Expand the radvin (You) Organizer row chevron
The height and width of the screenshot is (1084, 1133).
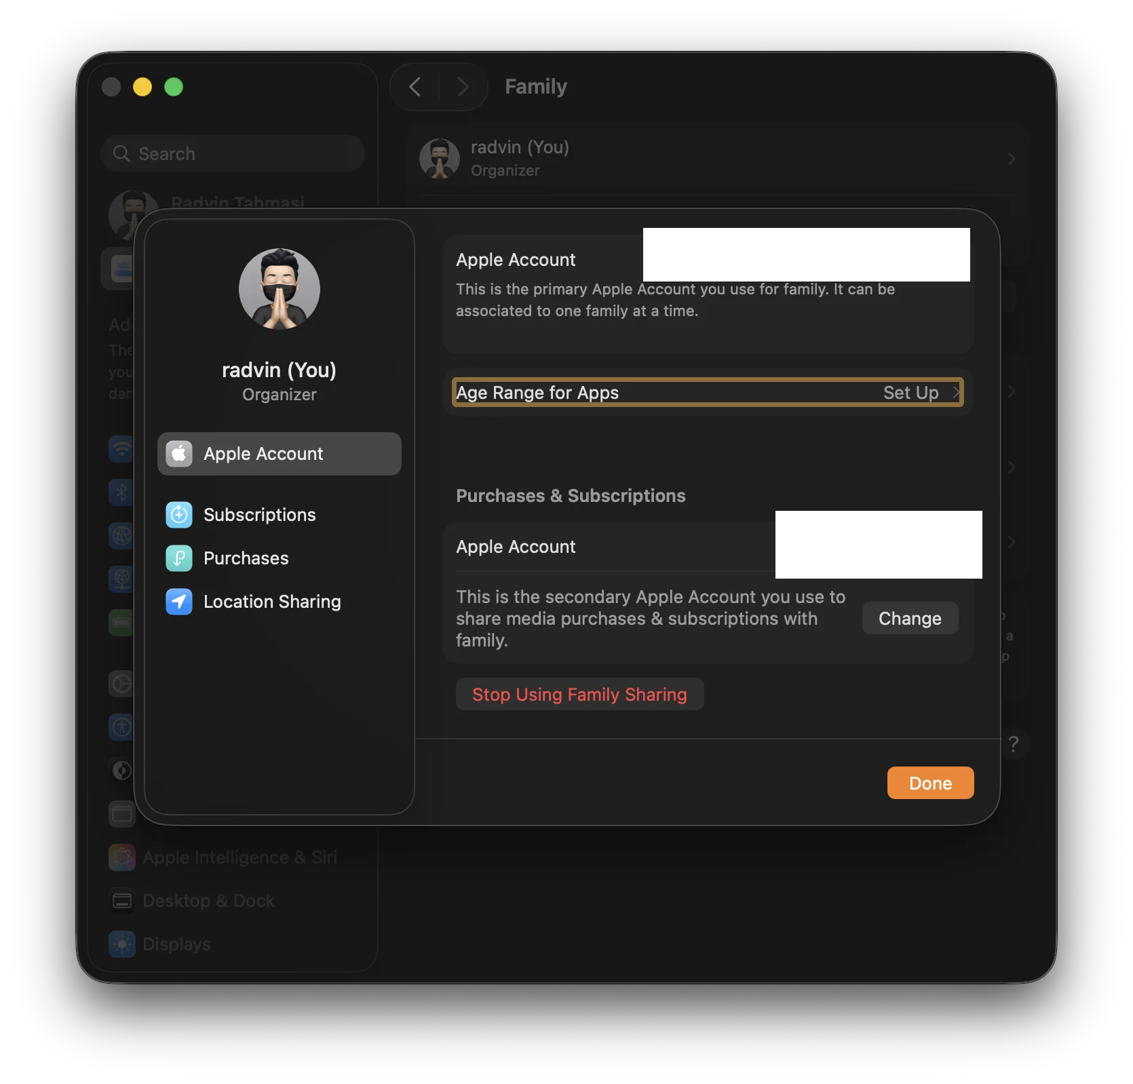click(x=1011, y=159)
